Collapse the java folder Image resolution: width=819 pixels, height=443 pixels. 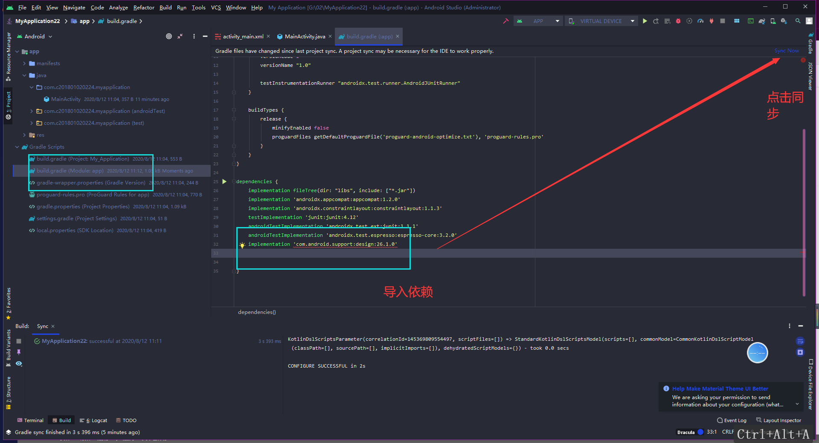24,75
